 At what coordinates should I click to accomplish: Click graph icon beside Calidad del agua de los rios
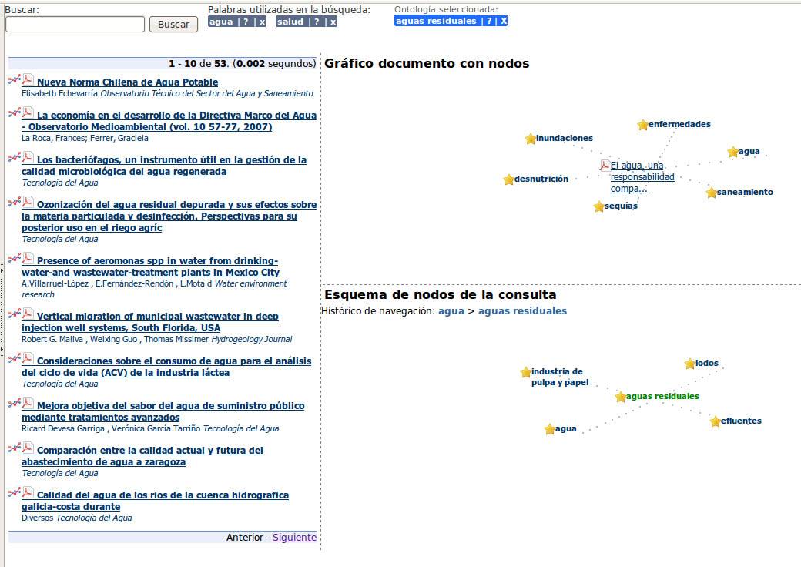click(x=15, y=493)
